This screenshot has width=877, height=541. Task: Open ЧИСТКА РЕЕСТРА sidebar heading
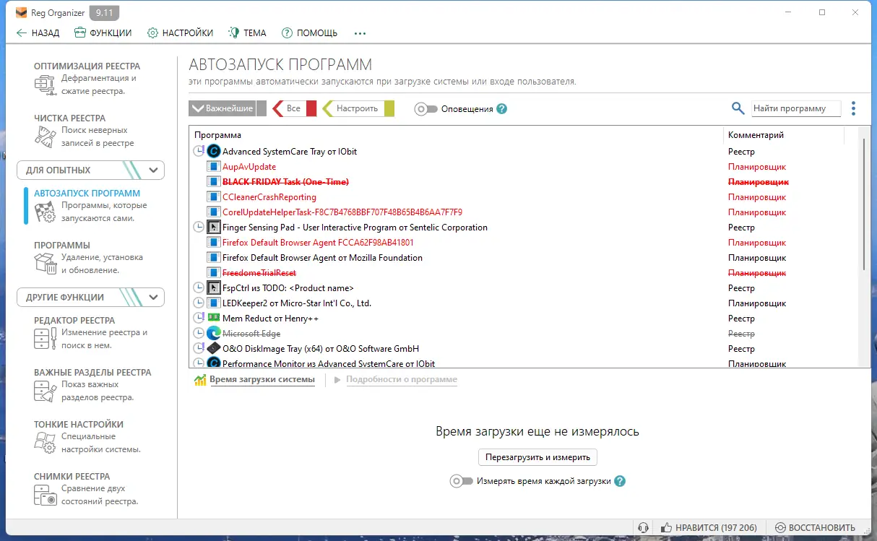click(70, 118)
